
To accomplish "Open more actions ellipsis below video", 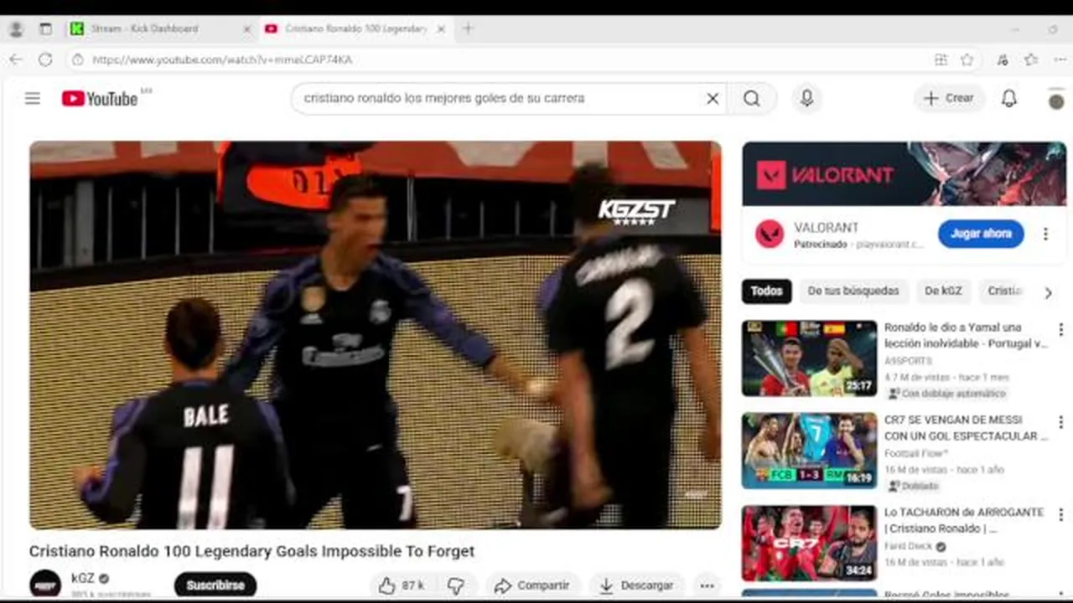I will click(707, 585).
